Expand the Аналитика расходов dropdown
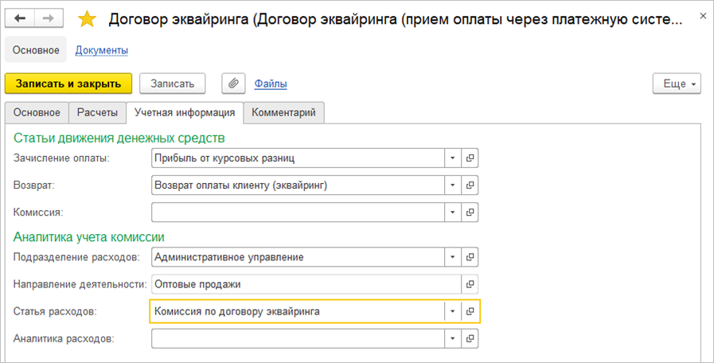Image resolution: width=714 pixels, height=363 pixels. click(452, 338)
